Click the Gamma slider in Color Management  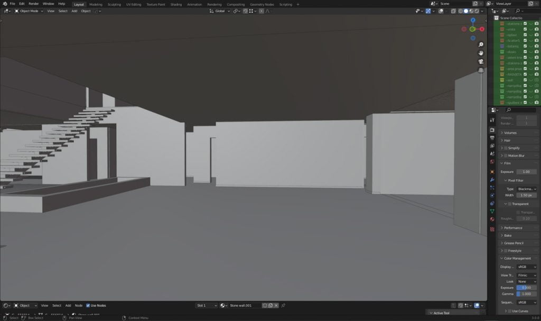(526, 294)
